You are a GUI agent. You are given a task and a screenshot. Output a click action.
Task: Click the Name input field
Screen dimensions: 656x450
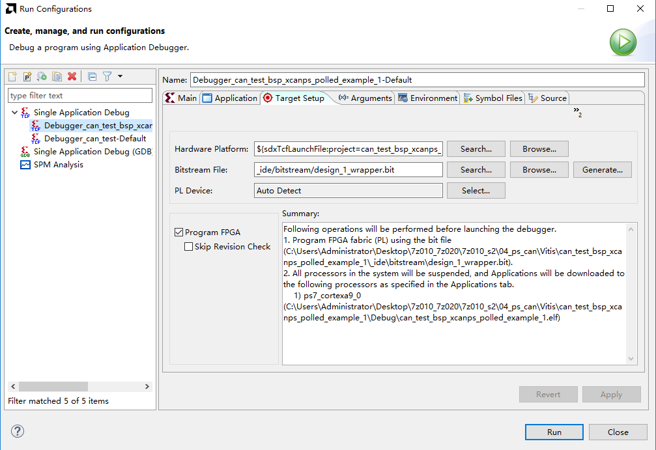(x=417, y=80)
